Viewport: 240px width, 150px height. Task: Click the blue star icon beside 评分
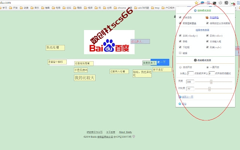(180, 104)
